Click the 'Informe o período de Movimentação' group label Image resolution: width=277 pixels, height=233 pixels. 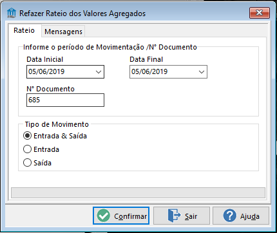coord(110,47)
